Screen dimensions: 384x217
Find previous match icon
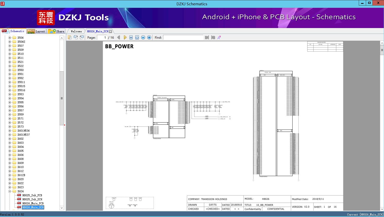click(x=207, y=37)
